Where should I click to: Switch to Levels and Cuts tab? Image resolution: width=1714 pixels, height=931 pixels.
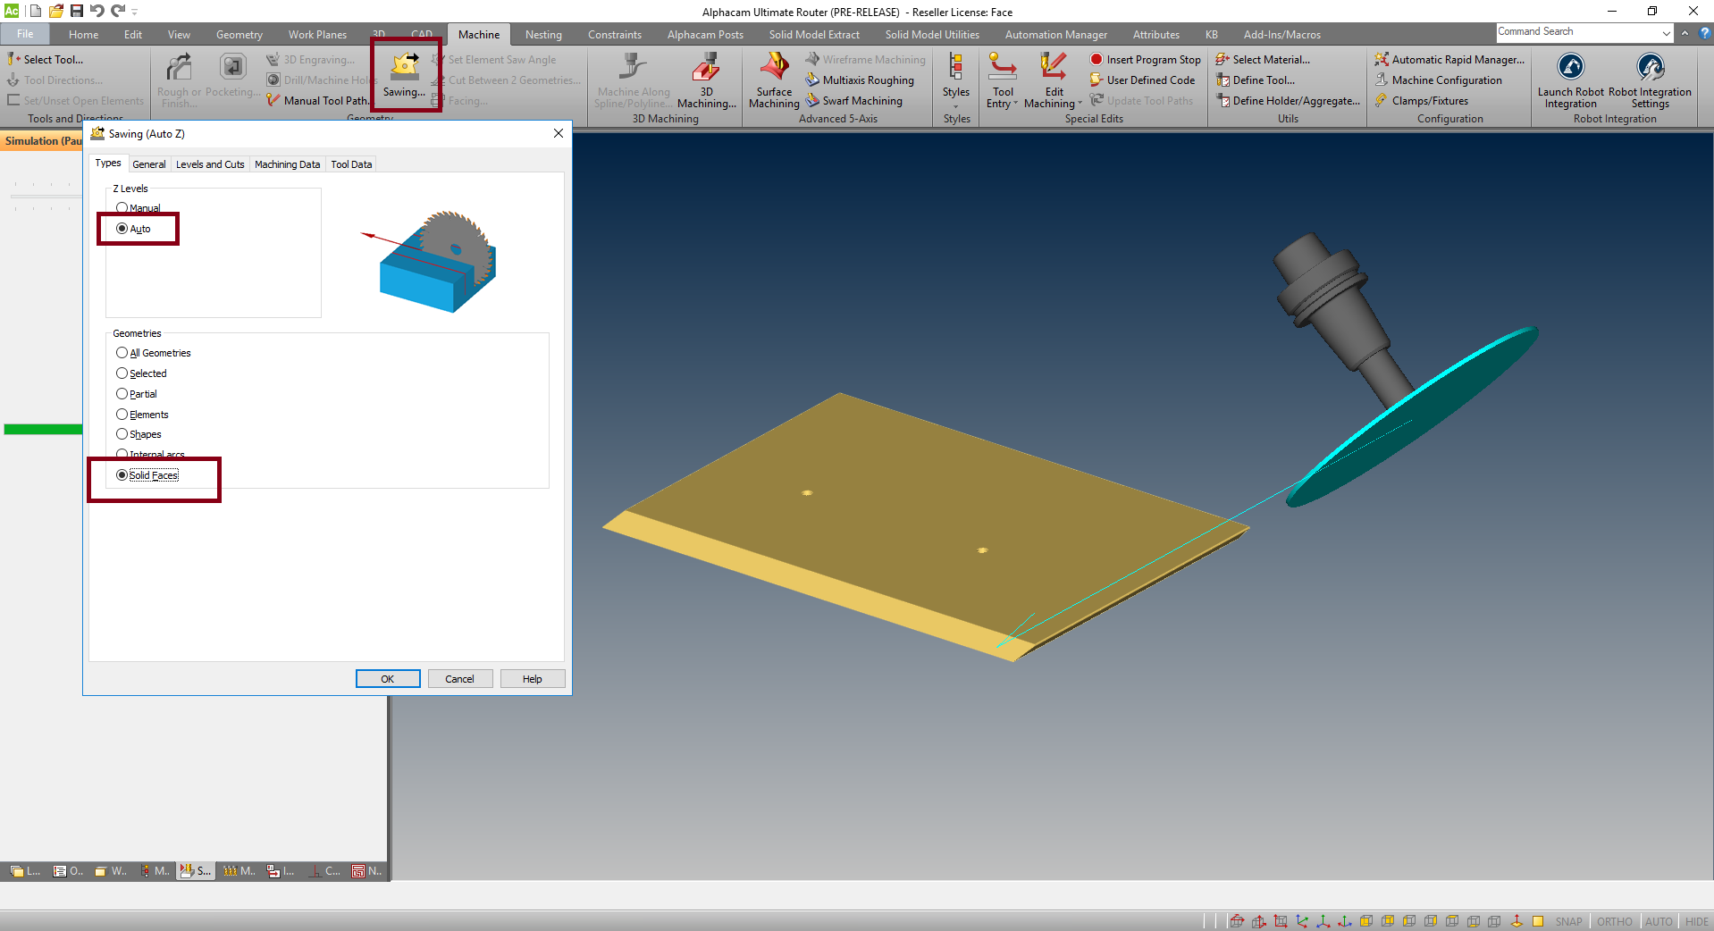tap(210, 164)
